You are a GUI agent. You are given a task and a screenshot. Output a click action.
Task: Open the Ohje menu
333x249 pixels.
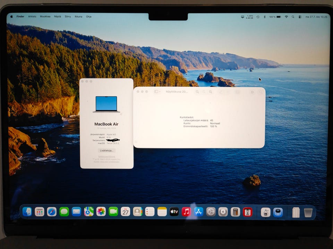tap(88, 17)
